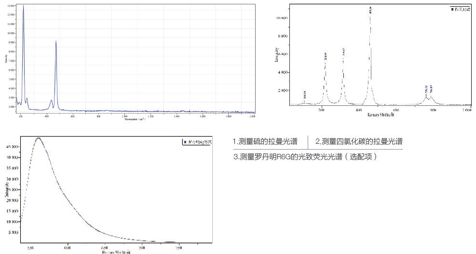Click the apex of the rhodamine fluorescence curve
The image size is (476, 254).
tap(39, 138)
